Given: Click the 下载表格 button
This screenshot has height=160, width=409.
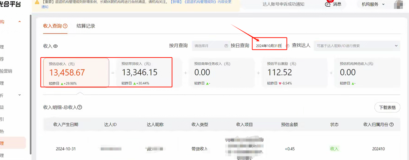Looking at the screenshot, I should (387, 107).
